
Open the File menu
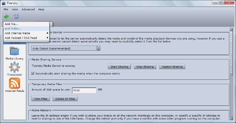click(6, 9)
